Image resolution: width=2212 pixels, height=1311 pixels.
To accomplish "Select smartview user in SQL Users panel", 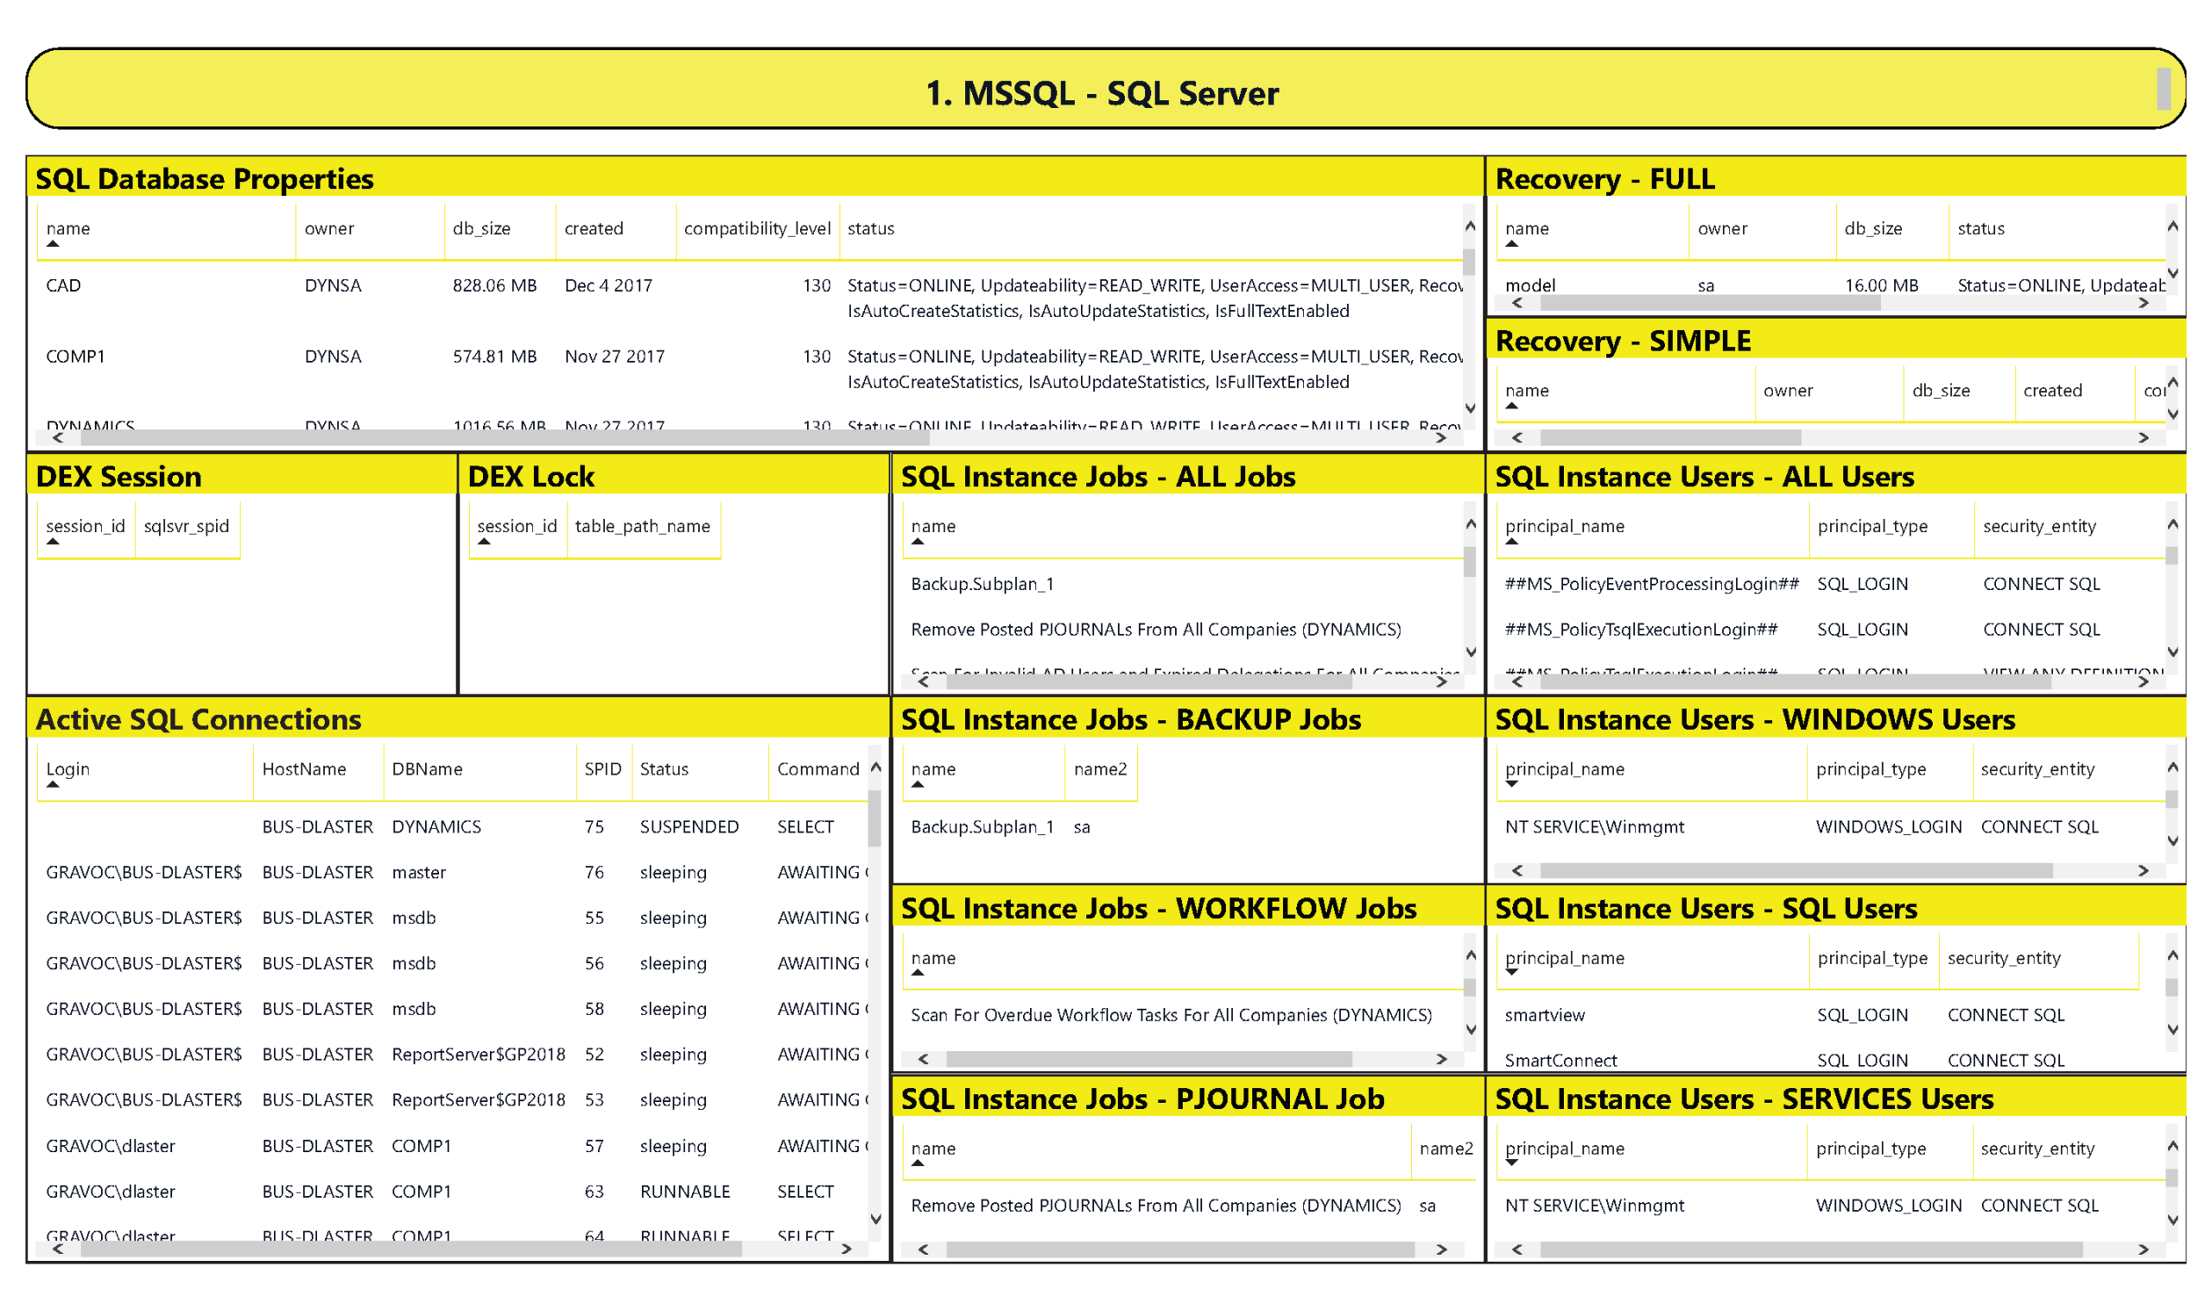I will click(x=1545, y=1016).
